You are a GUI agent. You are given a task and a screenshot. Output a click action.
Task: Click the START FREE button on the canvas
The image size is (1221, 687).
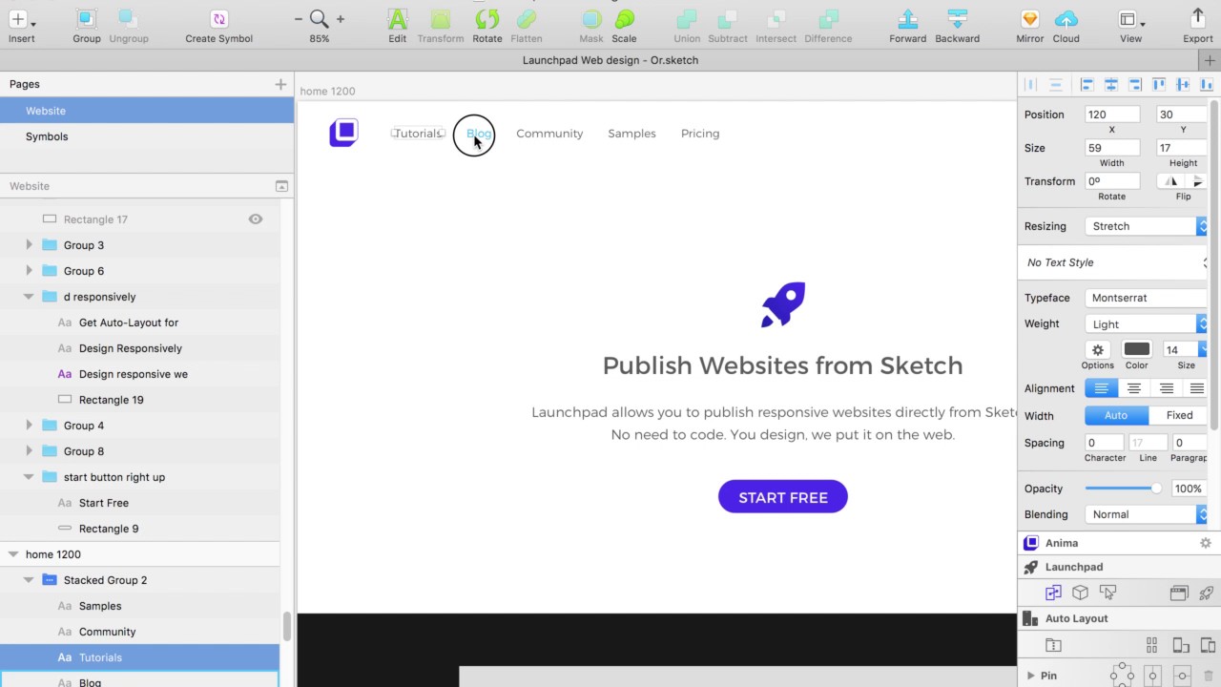[x=782, y=497]
